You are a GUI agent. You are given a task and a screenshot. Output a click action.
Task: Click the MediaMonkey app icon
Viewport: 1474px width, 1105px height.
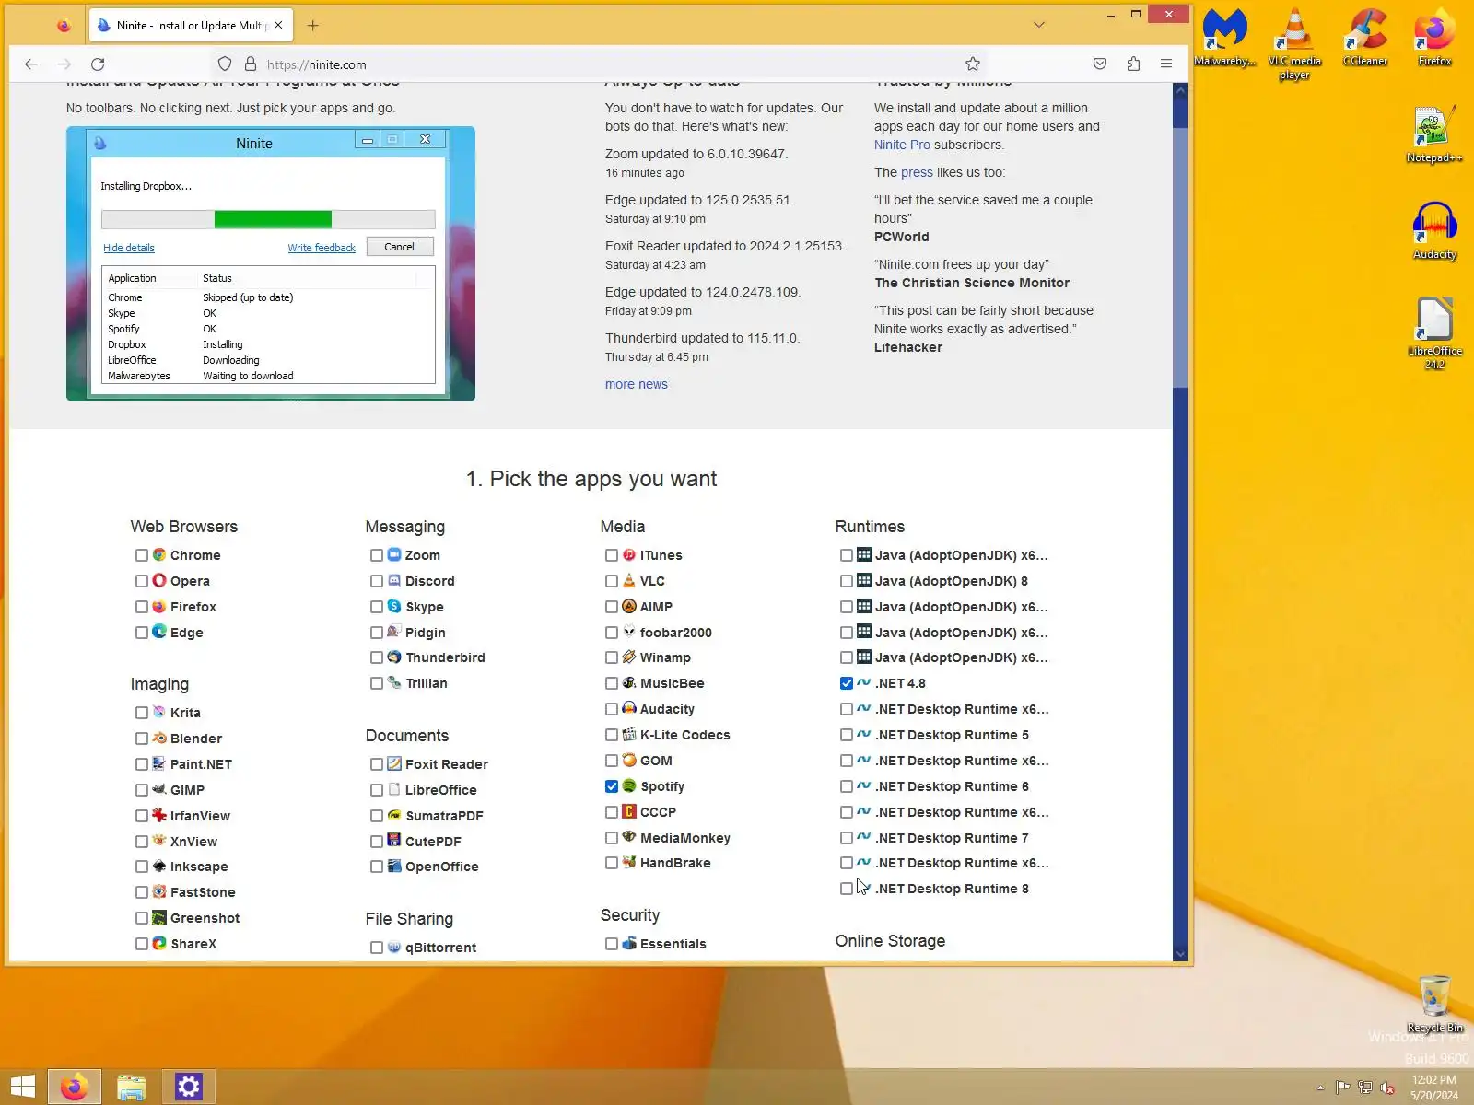[629, 837]
